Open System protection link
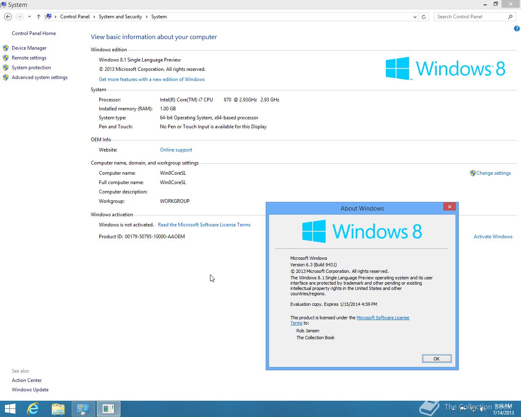The width and height of the screenshot is (521, 417). [31, 68]
